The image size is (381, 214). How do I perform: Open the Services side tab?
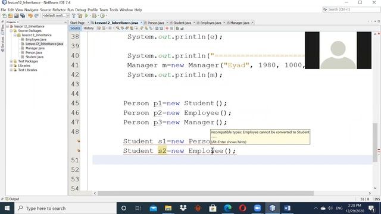2,44
